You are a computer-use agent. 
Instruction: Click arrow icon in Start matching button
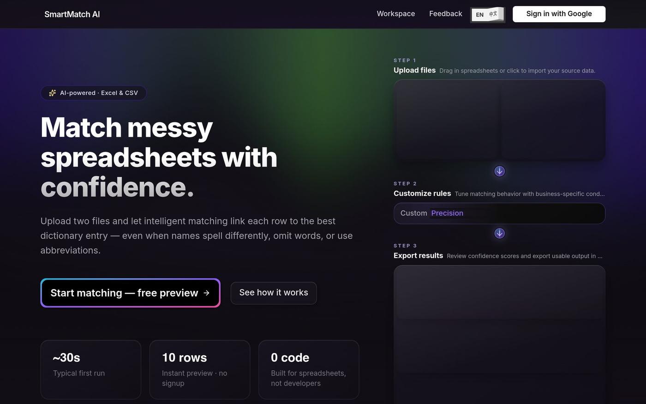click(x=206, y=293)
